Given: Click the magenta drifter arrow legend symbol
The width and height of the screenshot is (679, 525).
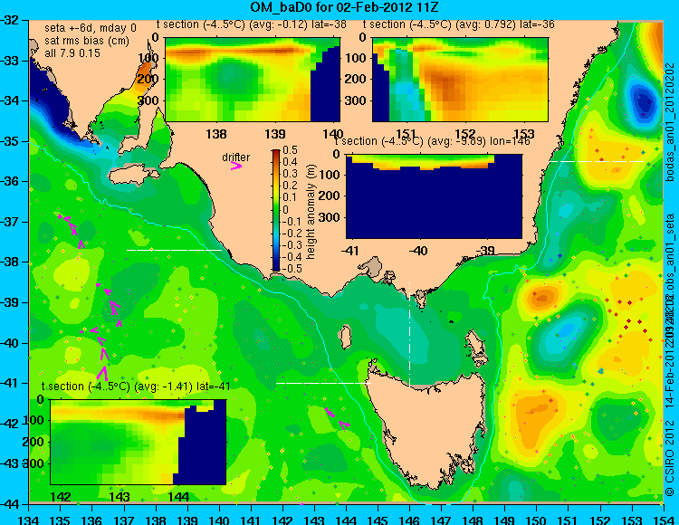Looking at the screenshot, I should click(x=236, y=166).
